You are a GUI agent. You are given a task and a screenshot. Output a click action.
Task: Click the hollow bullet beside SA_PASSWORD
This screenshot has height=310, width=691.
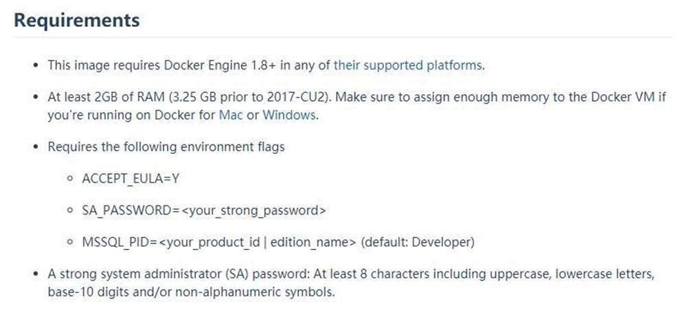click(70, 211)
